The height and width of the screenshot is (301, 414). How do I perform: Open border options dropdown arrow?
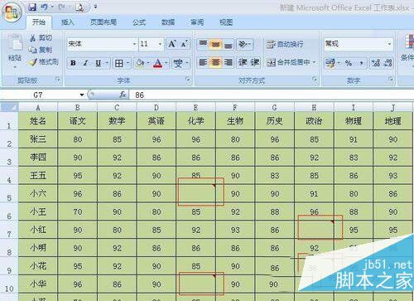click(x=128, y=64)
